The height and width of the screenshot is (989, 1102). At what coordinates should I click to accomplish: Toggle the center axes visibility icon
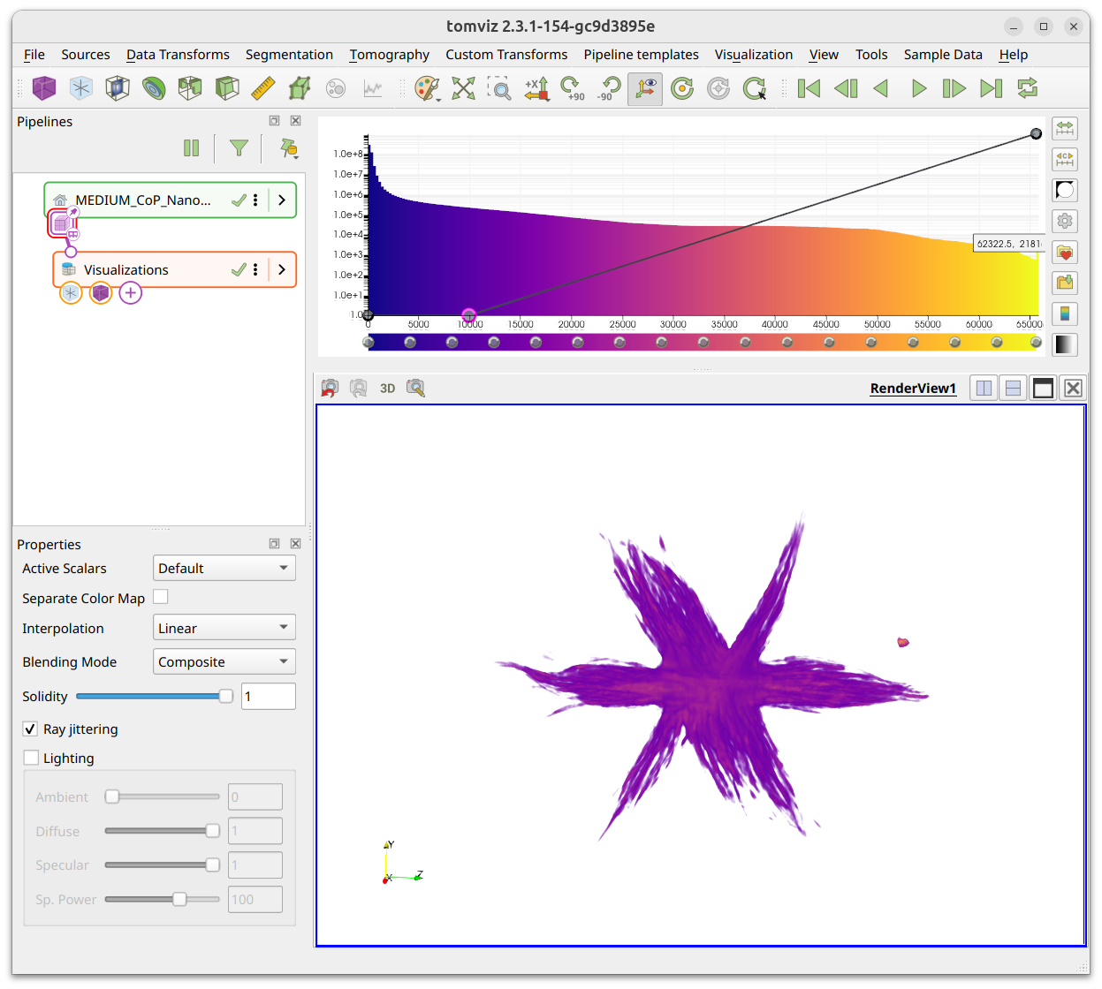pos(718,88)
